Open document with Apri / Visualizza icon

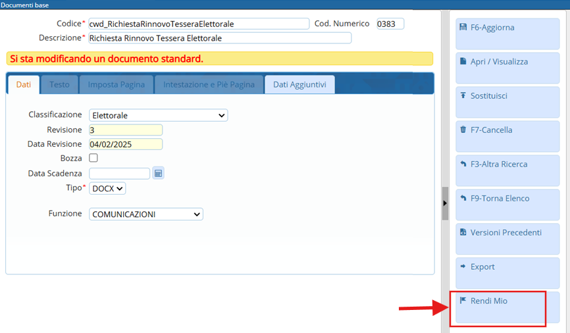(x=463, y=62)
